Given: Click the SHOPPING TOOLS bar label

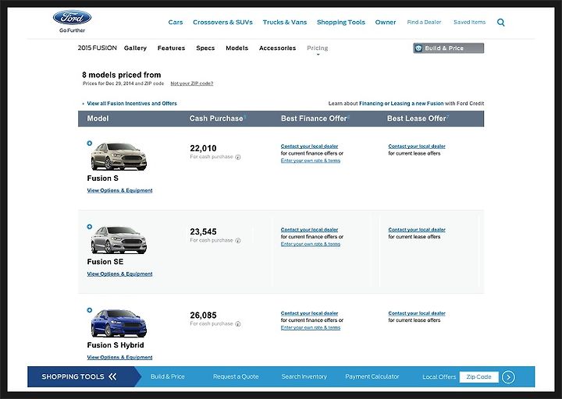Looking at the screenshot, I should (x=73, y=376).
